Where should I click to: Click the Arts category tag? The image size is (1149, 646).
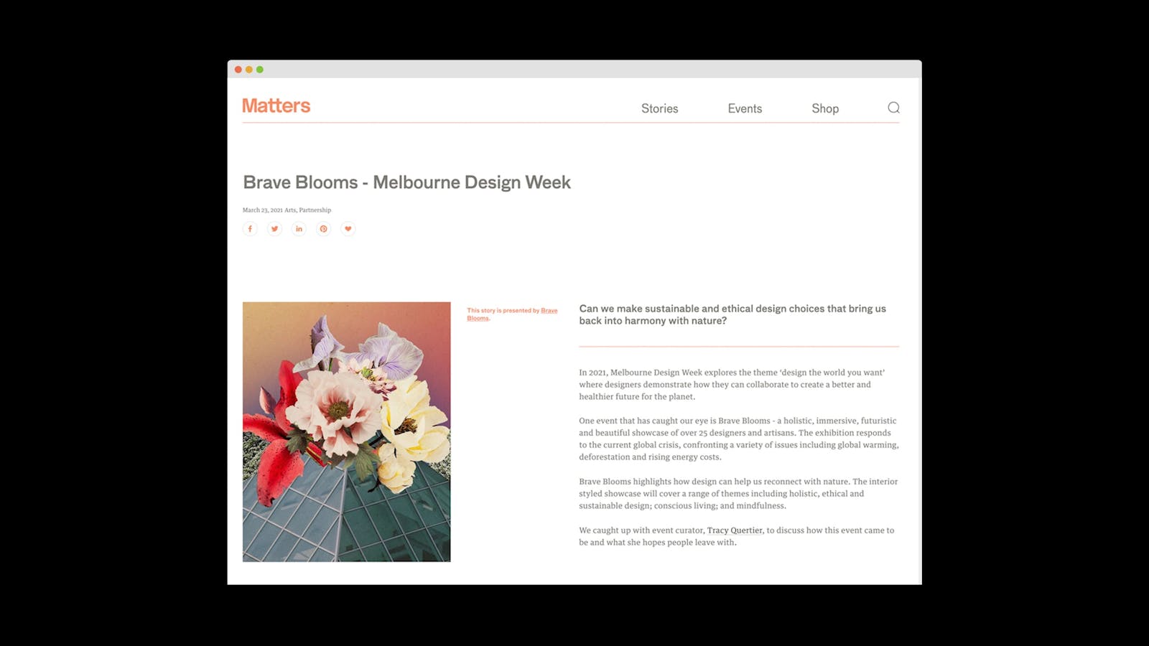click(290, 210)
